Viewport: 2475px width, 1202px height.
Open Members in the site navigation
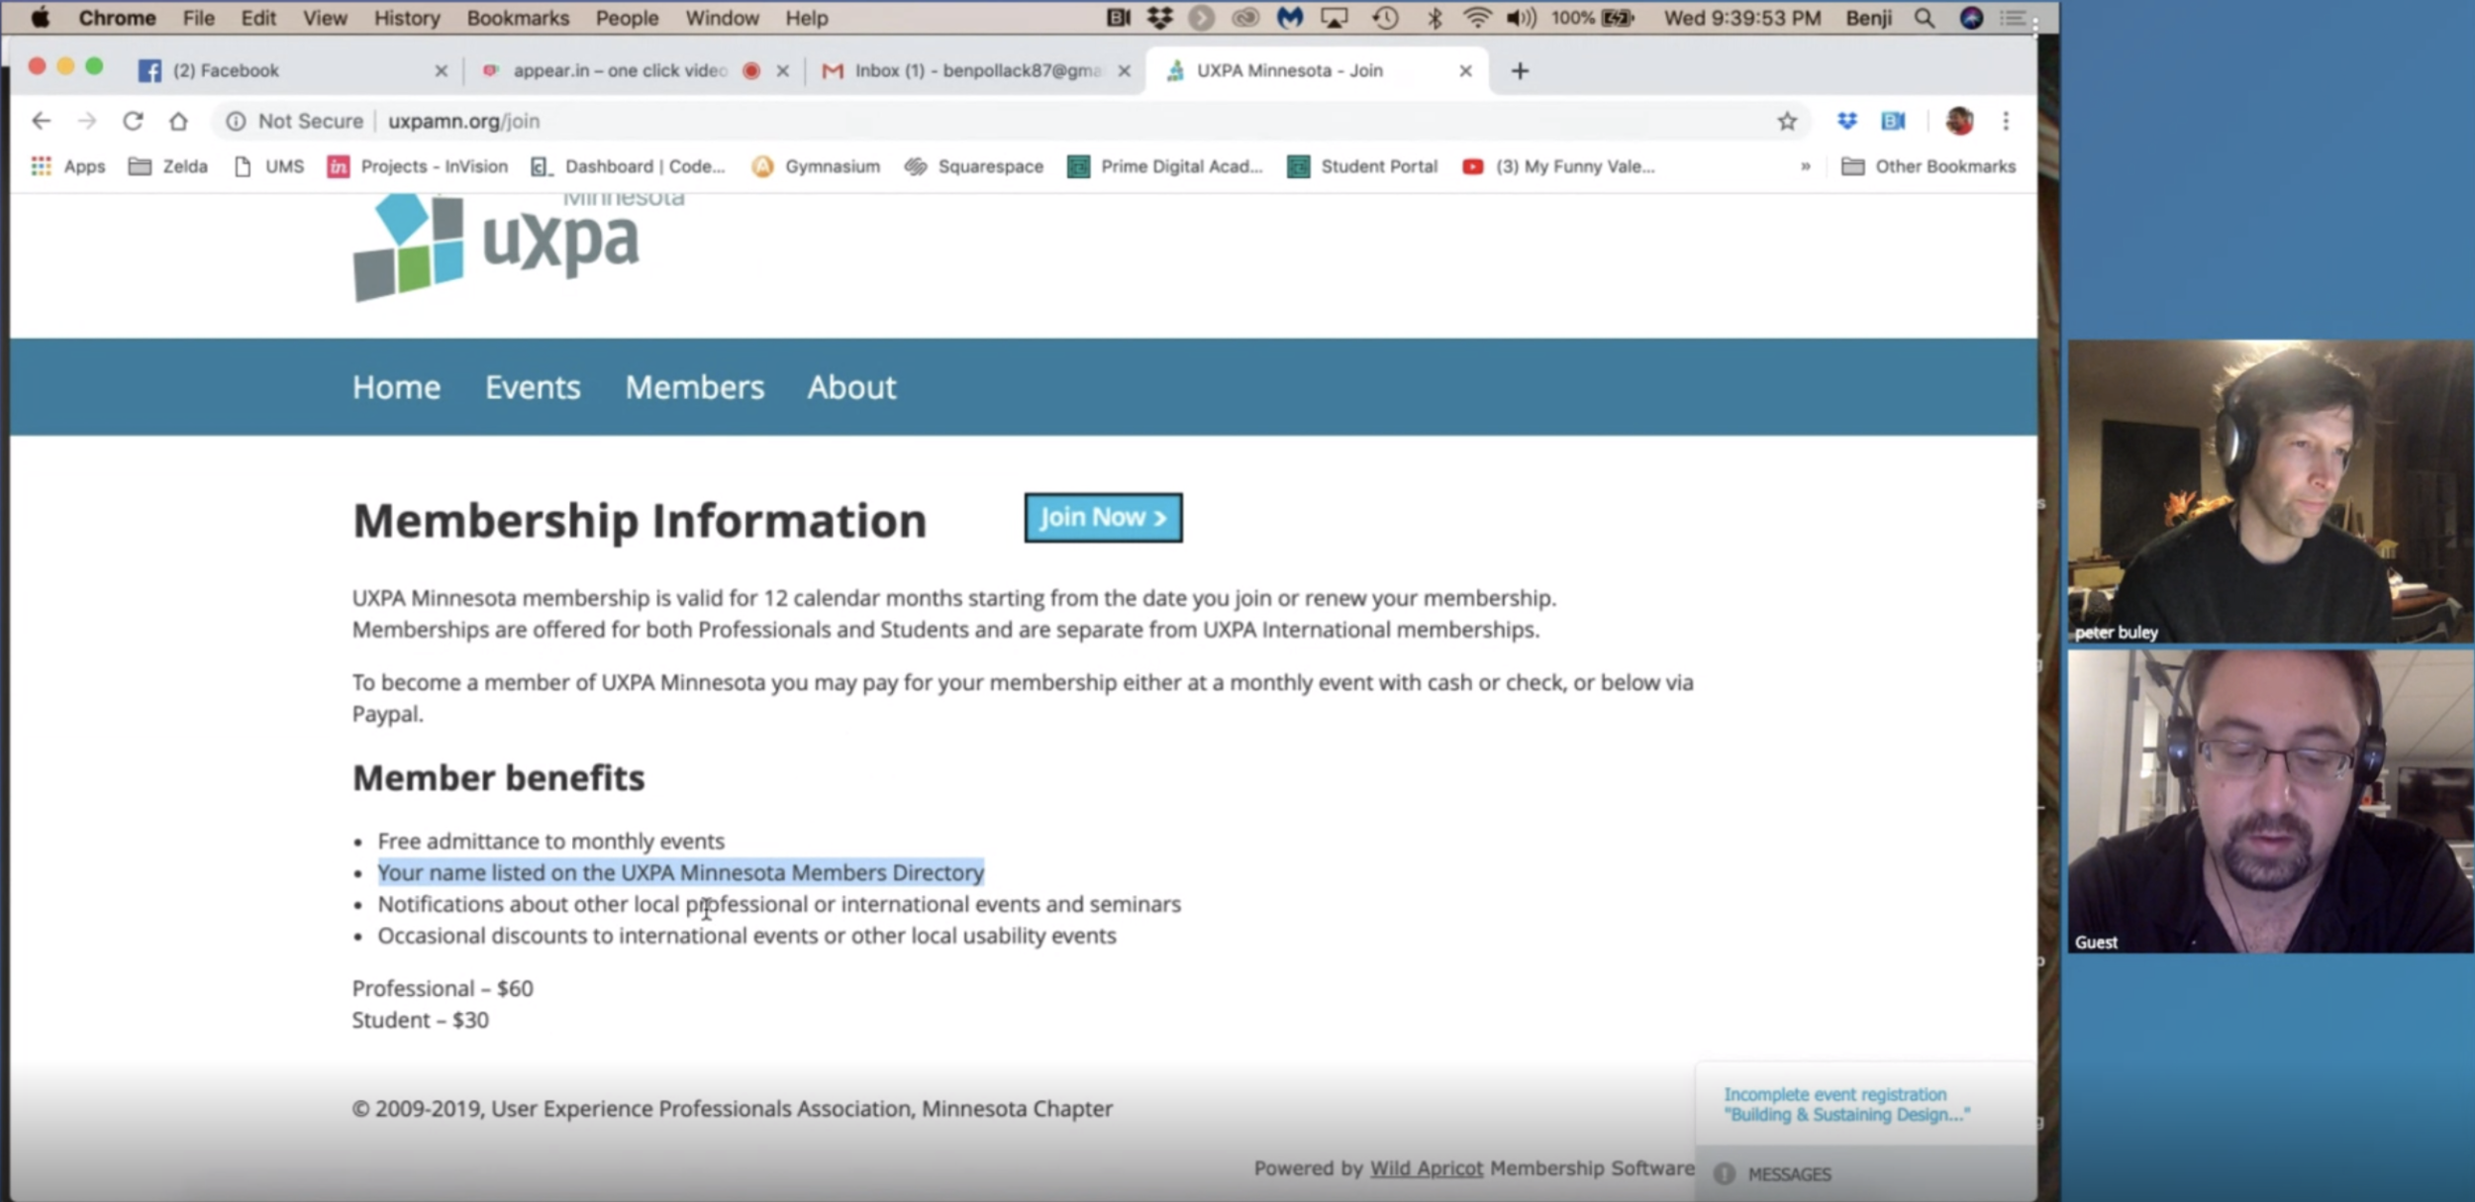[x=694, y=387]
